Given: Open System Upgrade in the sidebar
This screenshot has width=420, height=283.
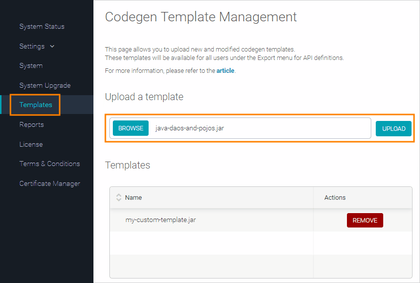Looking at the screenshot, I should [45, 85].
